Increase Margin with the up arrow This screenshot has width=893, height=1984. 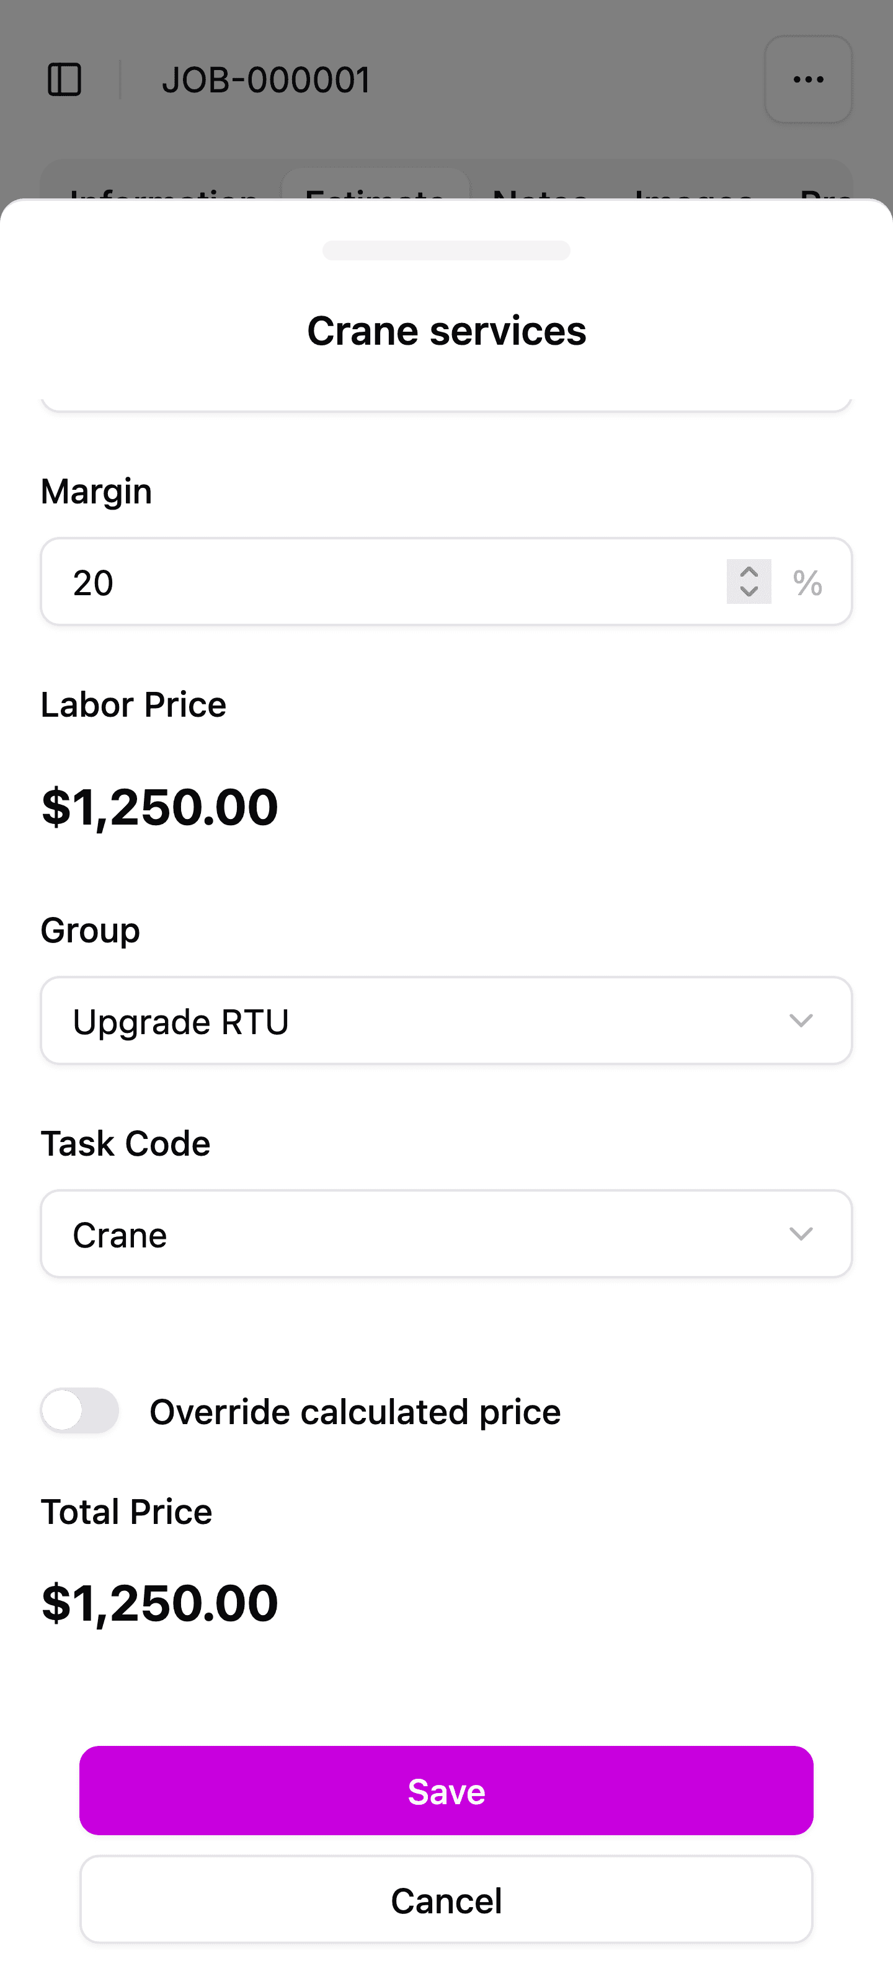749,572
